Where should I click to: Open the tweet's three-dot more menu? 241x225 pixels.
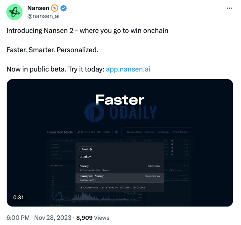[229, 8]
